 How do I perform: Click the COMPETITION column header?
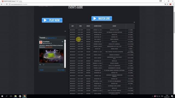(x=98, y=26)
